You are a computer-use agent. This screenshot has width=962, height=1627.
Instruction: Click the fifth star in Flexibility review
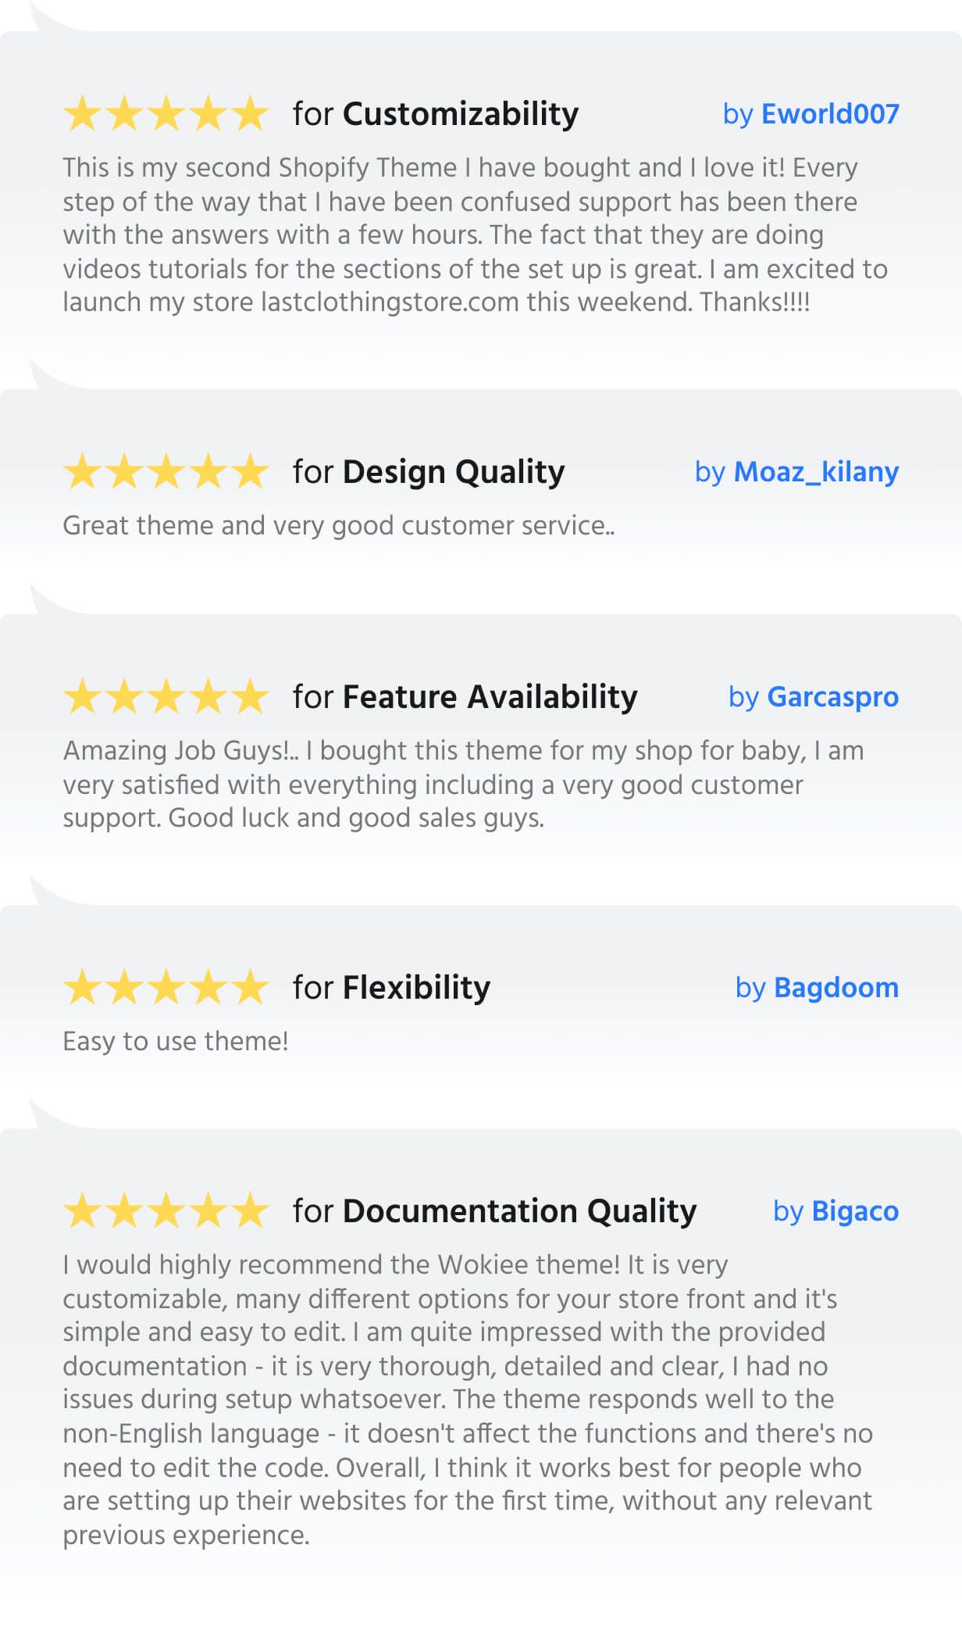[x=250, y=988]
